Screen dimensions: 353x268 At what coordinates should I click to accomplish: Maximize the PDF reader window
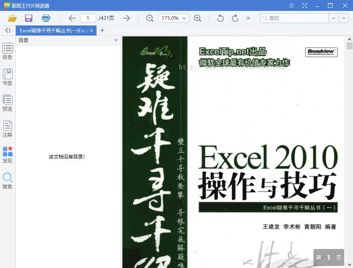330,5
